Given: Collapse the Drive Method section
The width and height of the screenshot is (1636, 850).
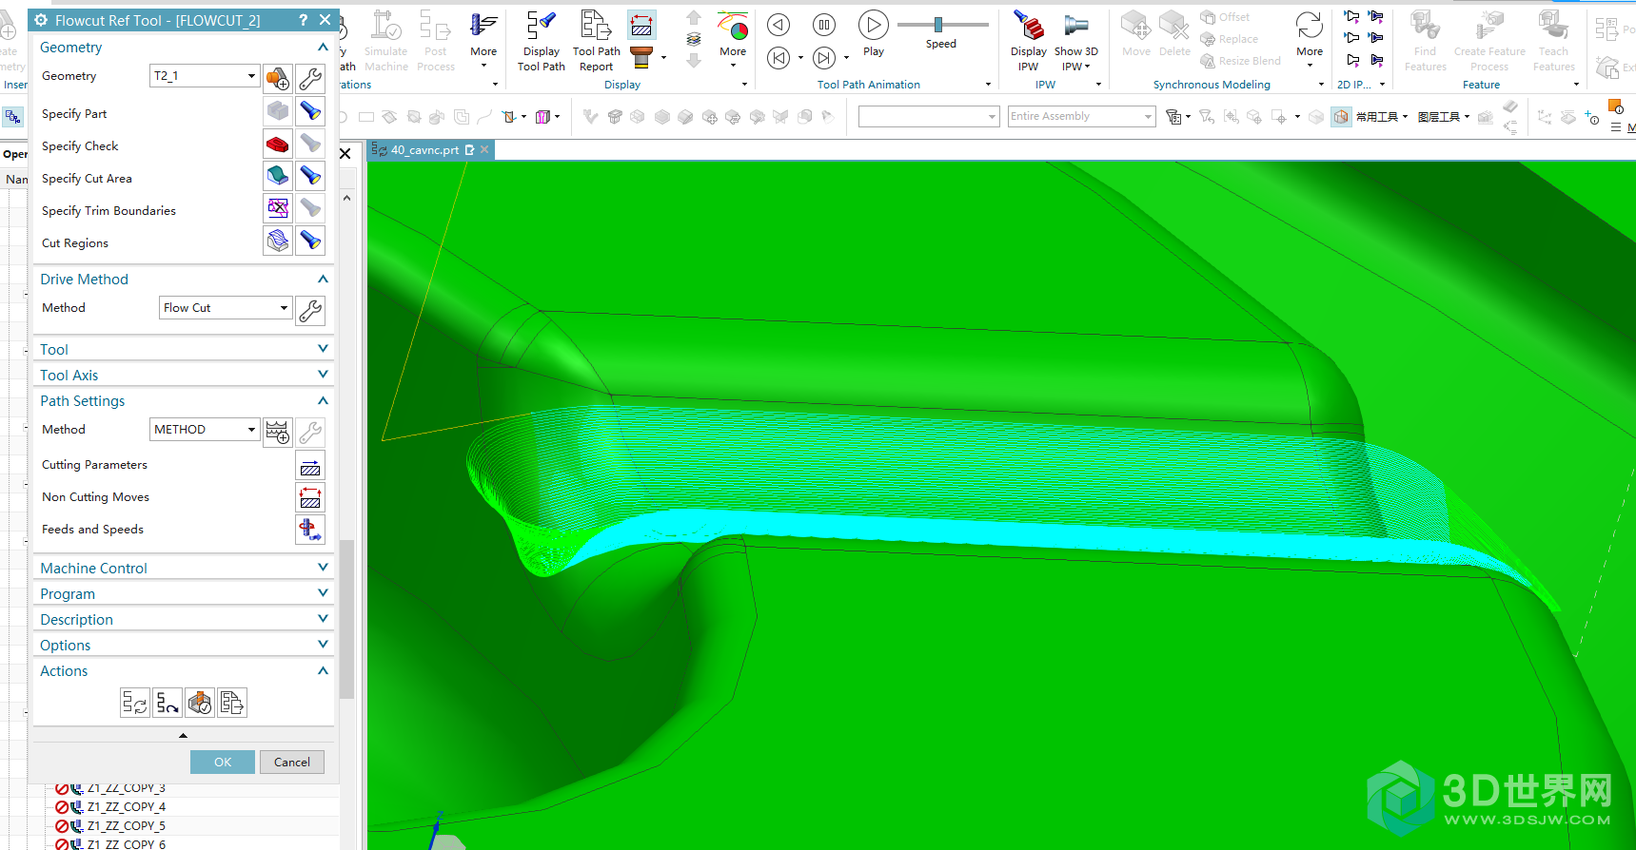Looking at the screenshot, I should click(x=323, y=279).
